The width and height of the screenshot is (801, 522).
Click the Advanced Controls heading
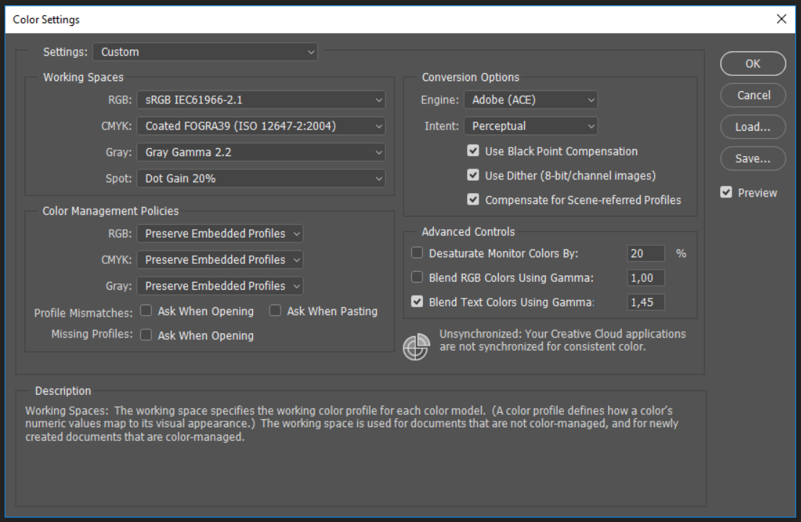468,232
